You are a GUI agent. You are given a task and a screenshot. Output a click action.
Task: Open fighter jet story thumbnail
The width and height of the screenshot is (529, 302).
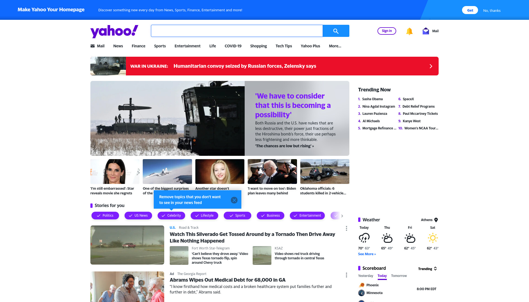(x=167, y=172)
